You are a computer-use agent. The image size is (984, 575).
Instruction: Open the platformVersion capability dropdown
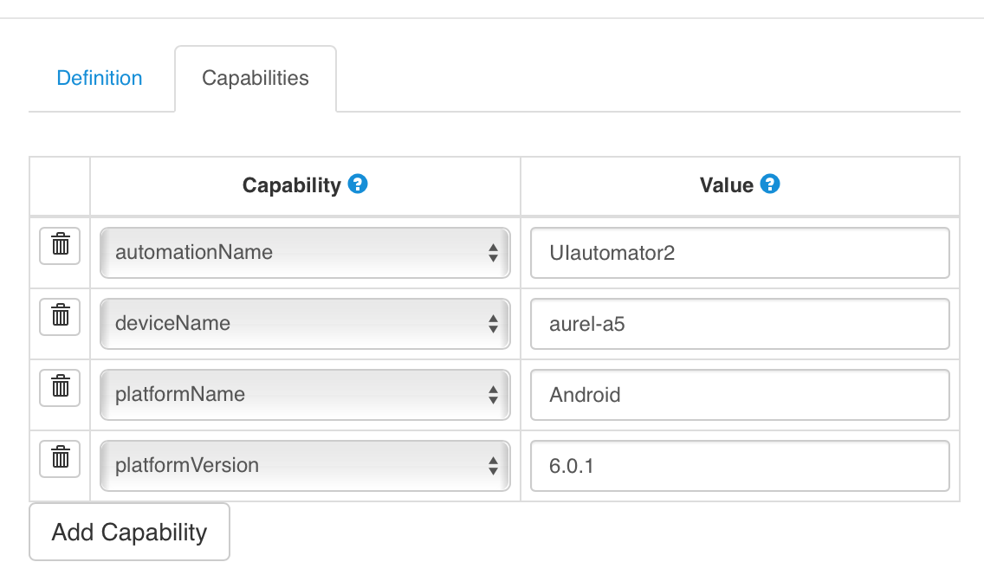[x=305, y=465]
